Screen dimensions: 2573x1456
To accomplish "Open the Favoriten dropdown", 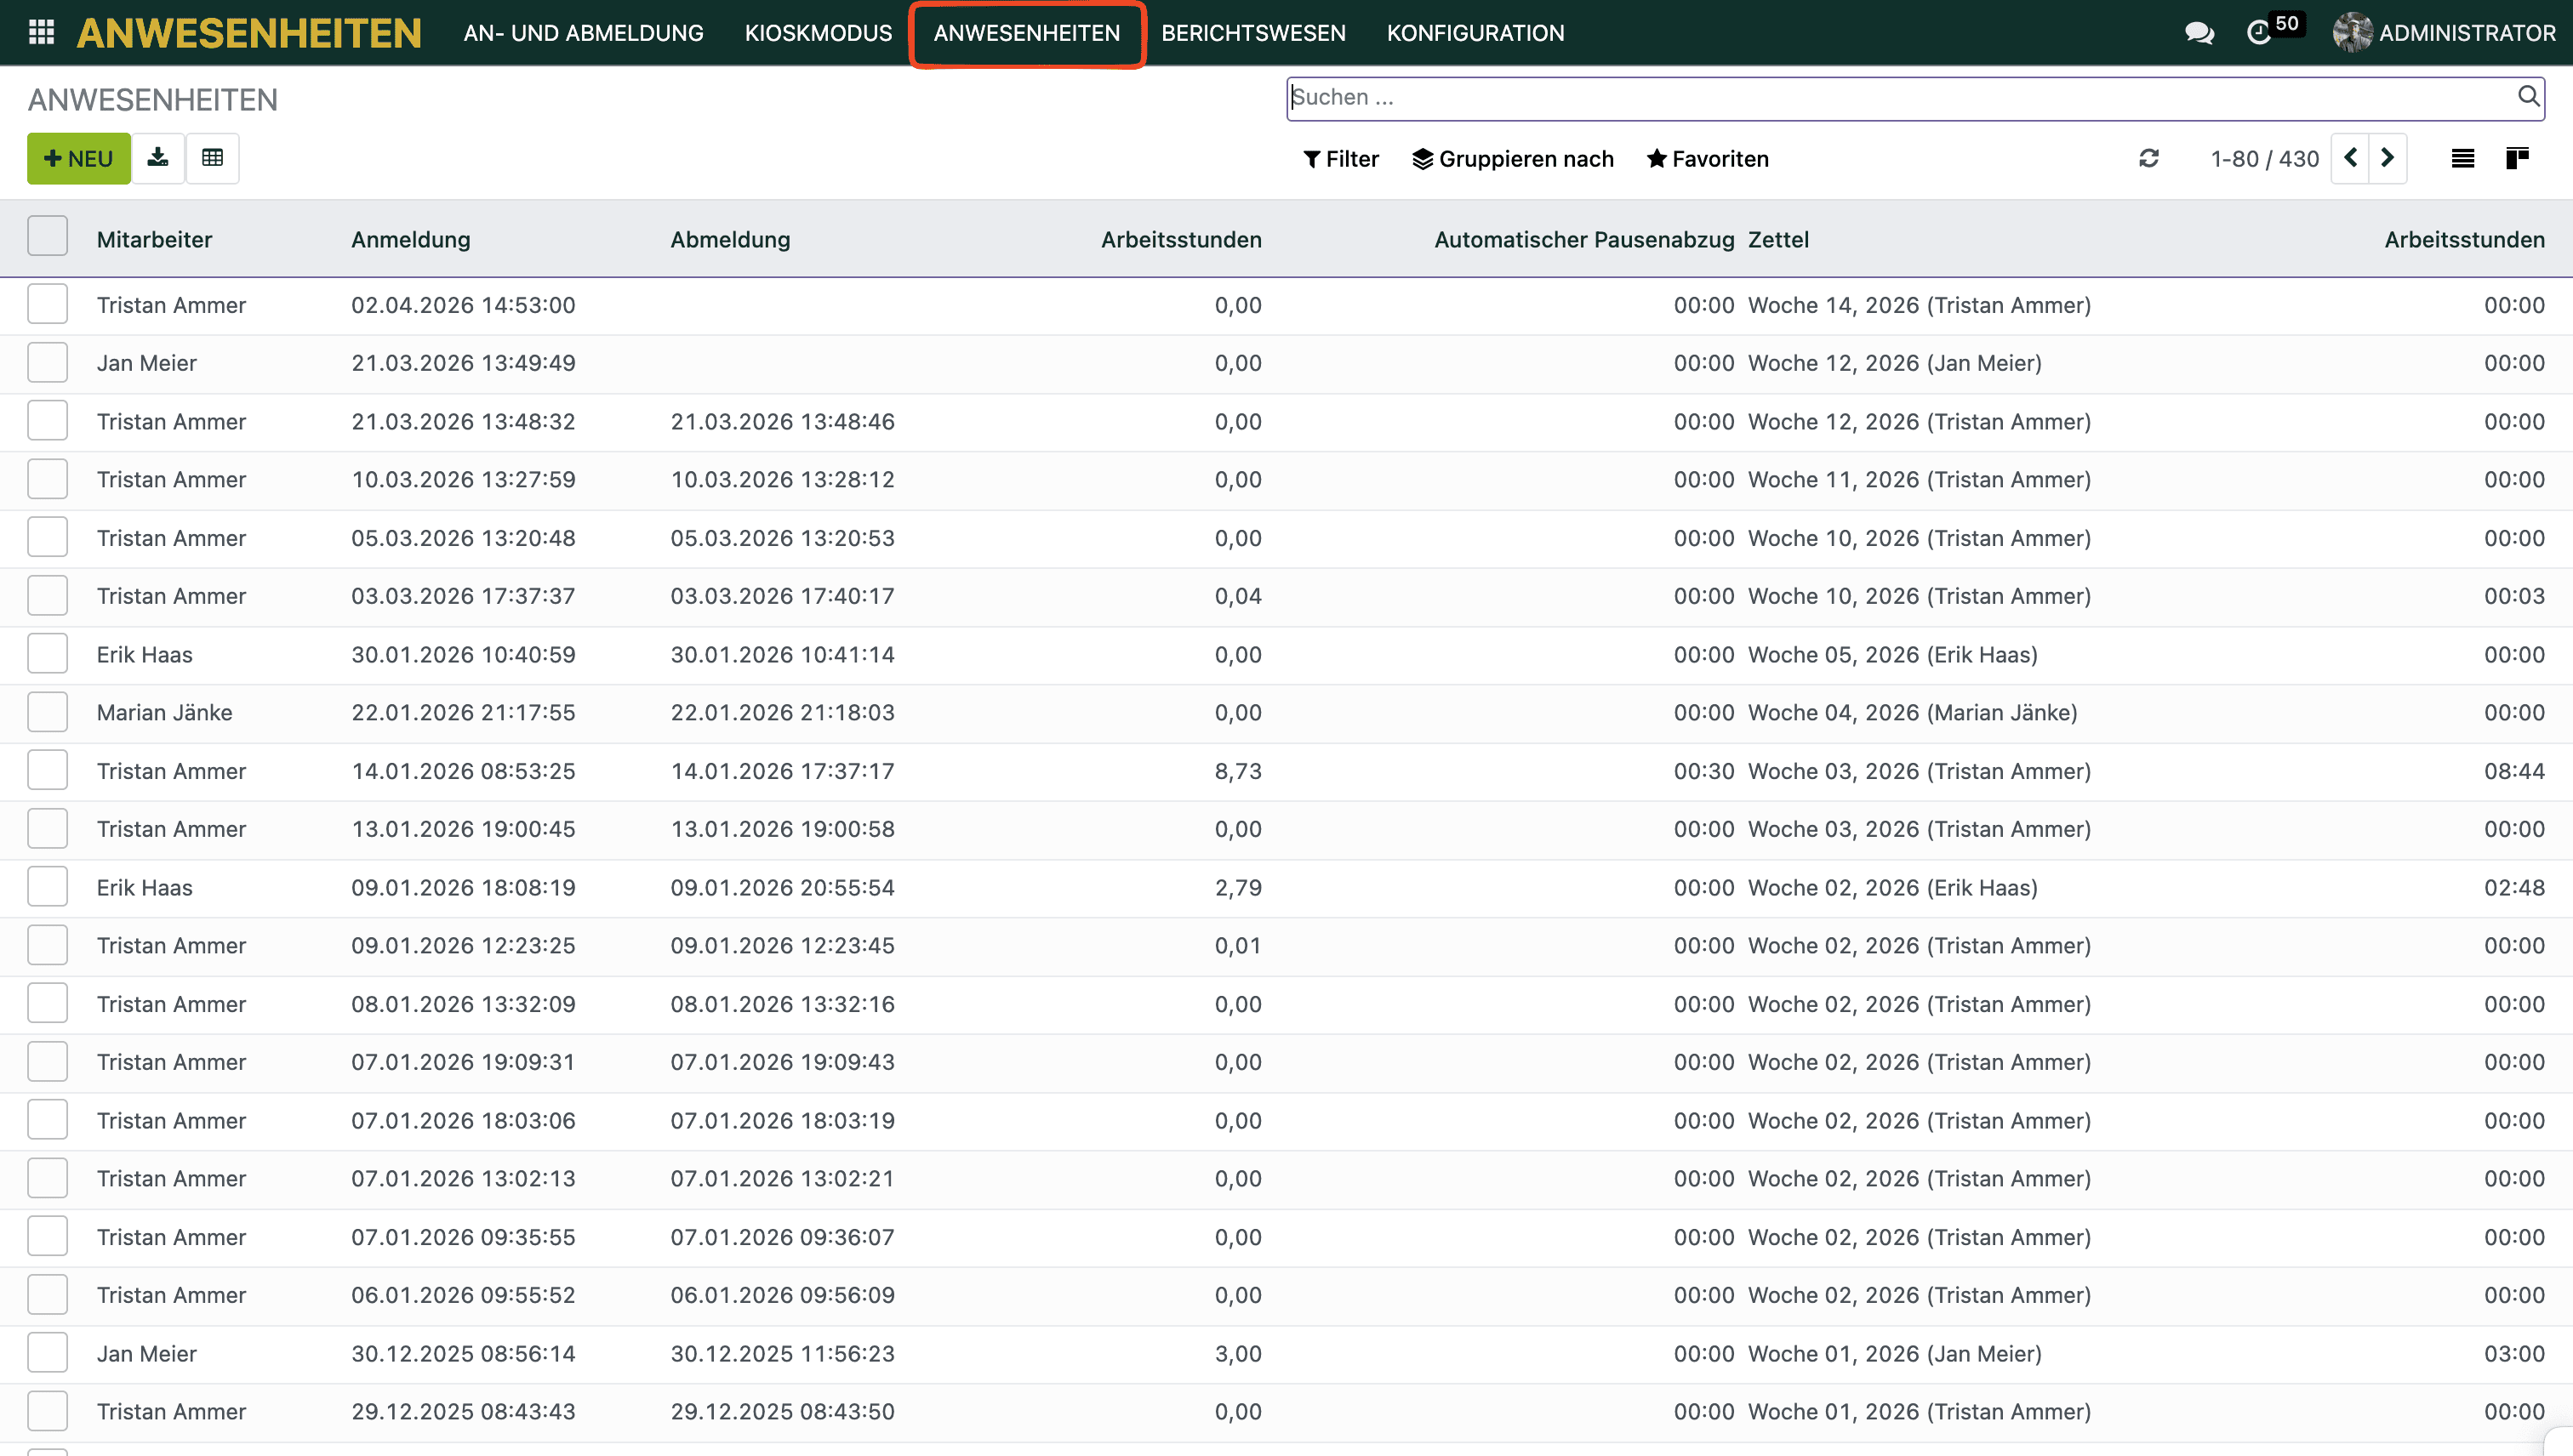I will coord(1708,159).
